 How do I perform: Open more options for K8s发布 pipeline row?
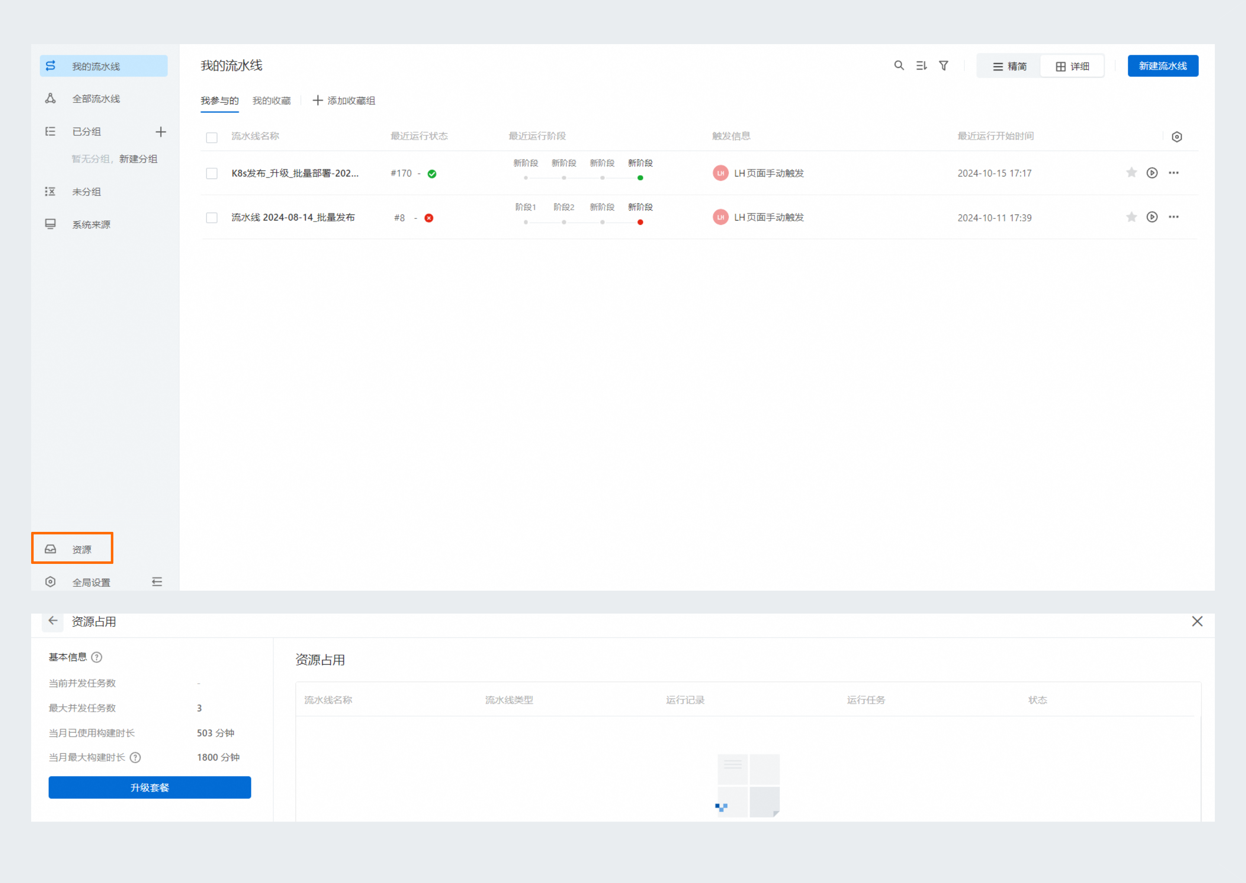pos(1174,173)
